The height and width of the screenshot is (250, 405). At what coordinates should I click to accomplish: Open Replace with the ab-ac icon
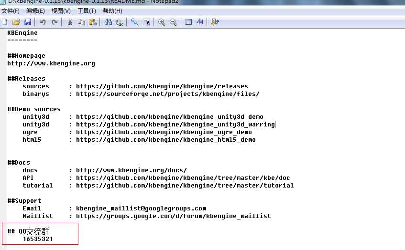pos(120,22)
